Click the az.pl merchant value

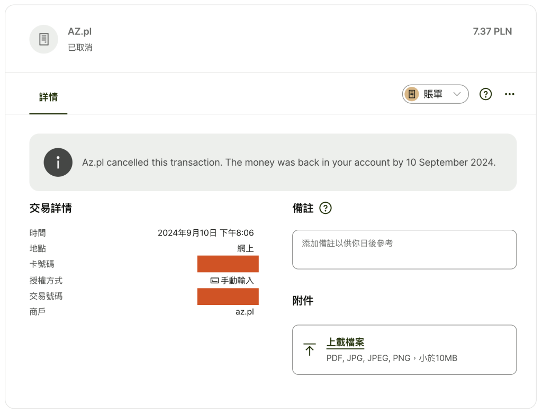(245, 312)
